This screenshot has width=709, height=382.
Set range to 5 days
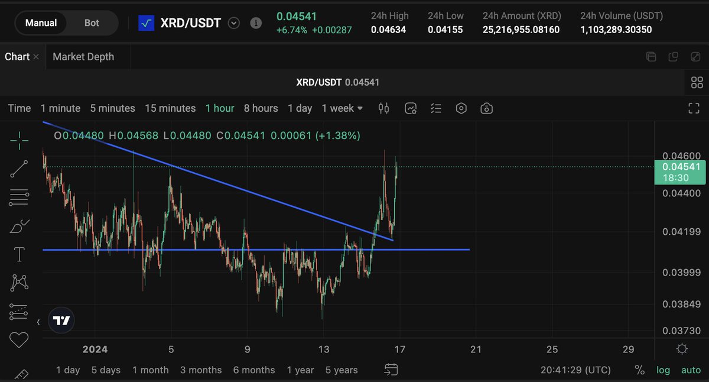coord(106,370)
